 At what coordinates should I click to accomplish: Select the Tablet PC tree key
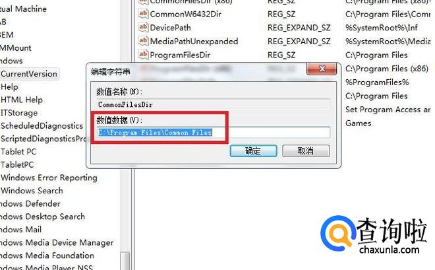(18, 151)
